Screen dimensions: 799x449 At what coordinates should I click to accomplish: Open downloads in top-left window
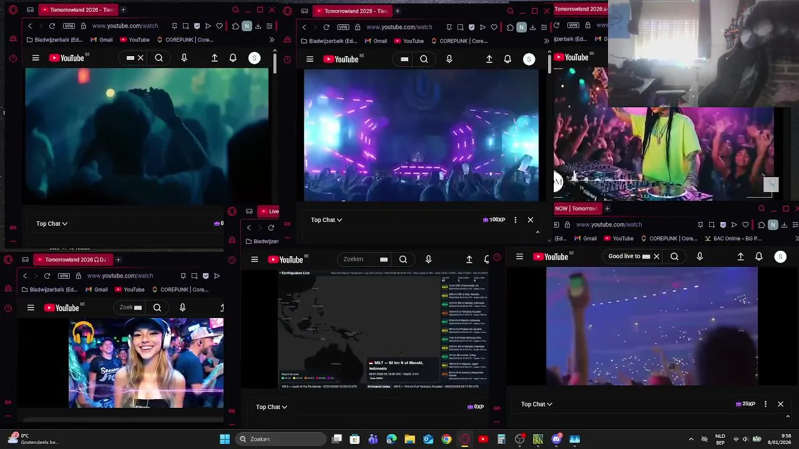click(258, 26)
